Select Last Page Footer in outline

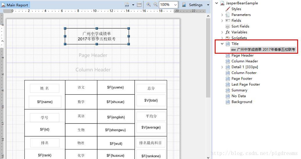[246, 84]
